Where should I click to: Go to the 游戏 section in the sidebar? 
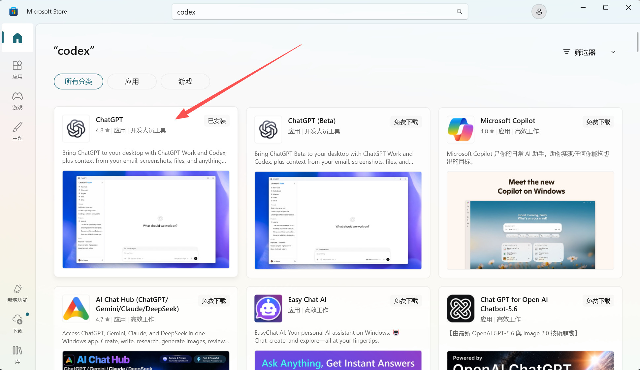tap(17, 101)
